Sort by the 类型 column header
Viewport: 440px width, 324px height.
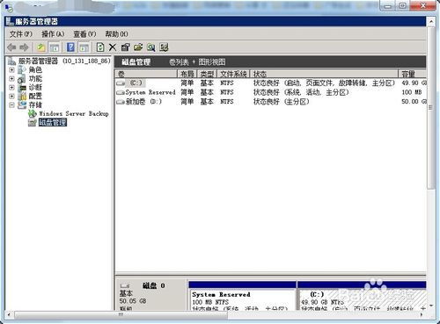[x=207, y=74]
